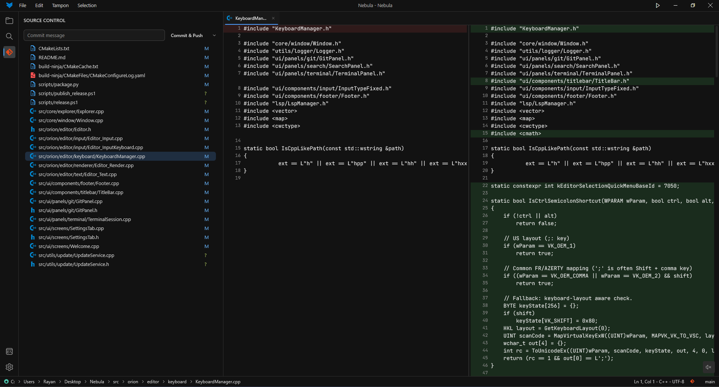The width and height of the screenshot is (719, 387).
Task: Open the Search panel icon in sidebar
Action: [x=9, y=36]
